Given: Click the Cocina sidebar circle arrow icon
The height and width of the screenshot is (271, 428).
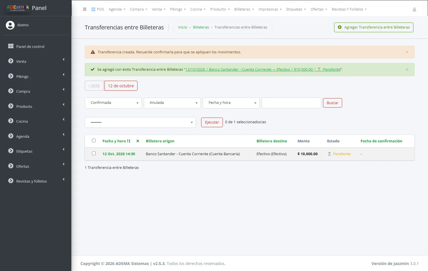Looking at the screenshot, I should click(11, 121).
